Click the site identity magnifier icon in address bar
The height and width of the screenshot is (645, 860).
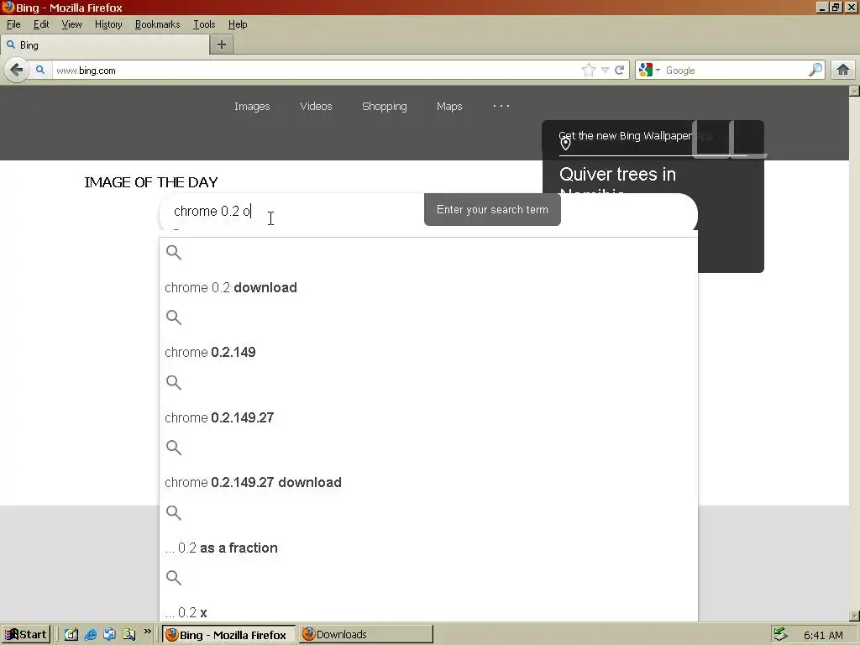coord(40,71)
